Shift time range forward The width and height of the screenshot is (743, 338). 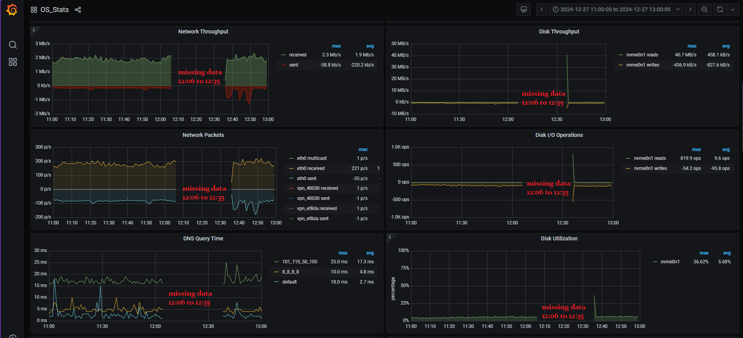tap(690, 9)
